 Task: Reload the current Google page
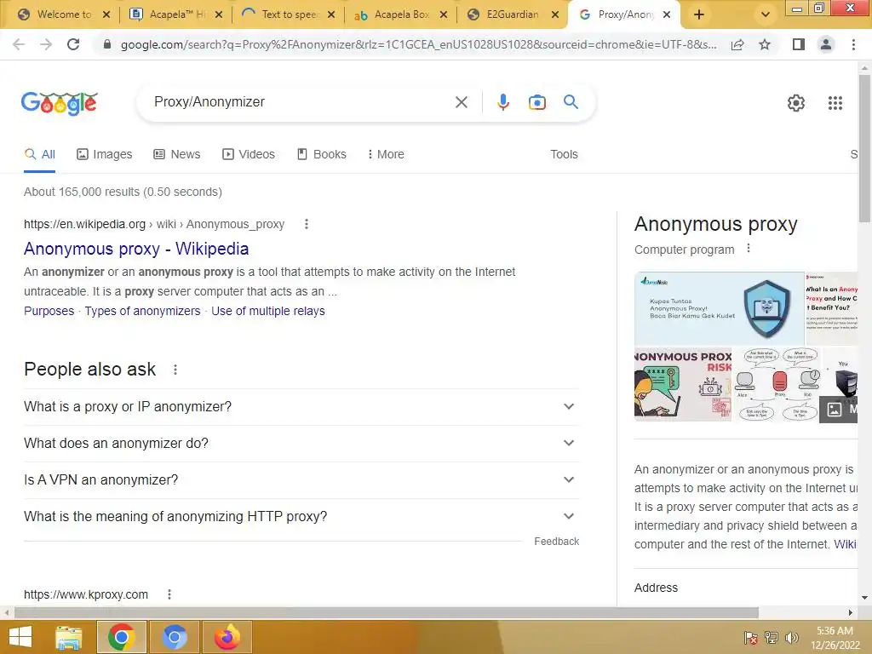pyautogui.click(x=73, y=44)
